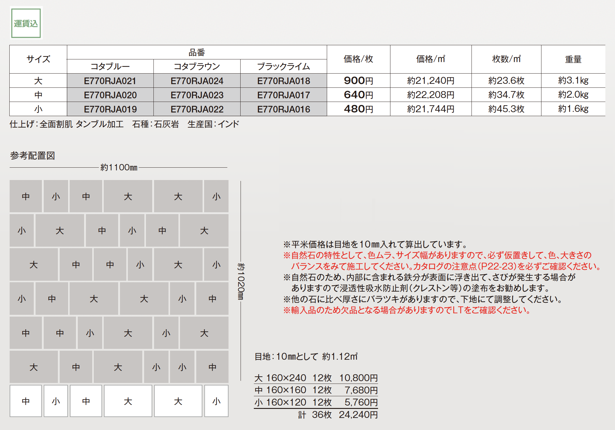615x430 pixels.
Task: Click the 参考配置図 heading
Action: (33, 156)
